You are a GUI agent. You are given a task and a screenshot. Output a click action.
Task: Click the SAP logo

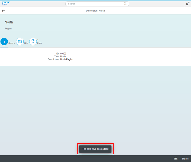[6, 4]
